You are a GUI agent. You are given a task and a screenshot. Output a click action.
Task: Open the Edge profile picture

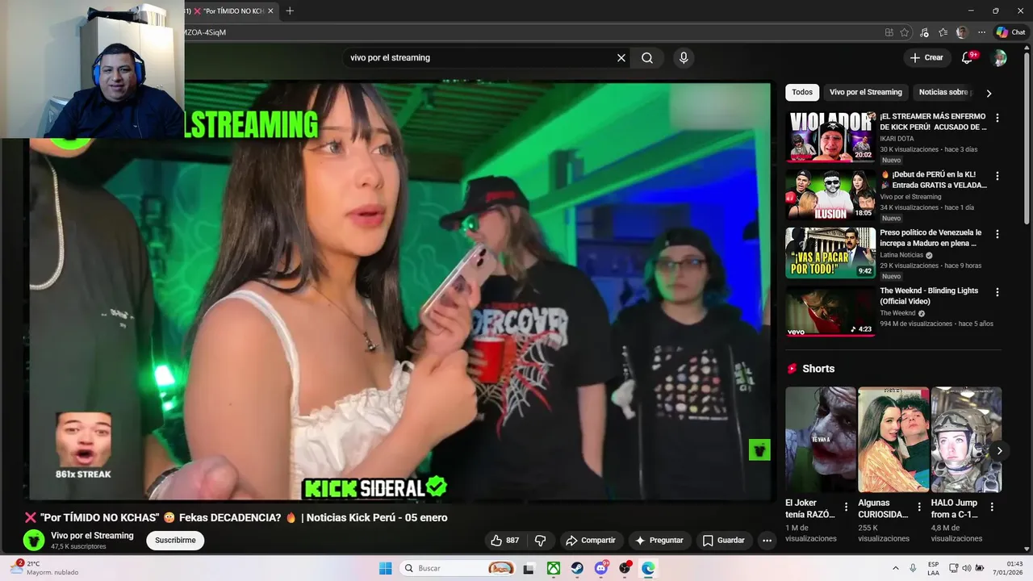(x=962, y=32)
